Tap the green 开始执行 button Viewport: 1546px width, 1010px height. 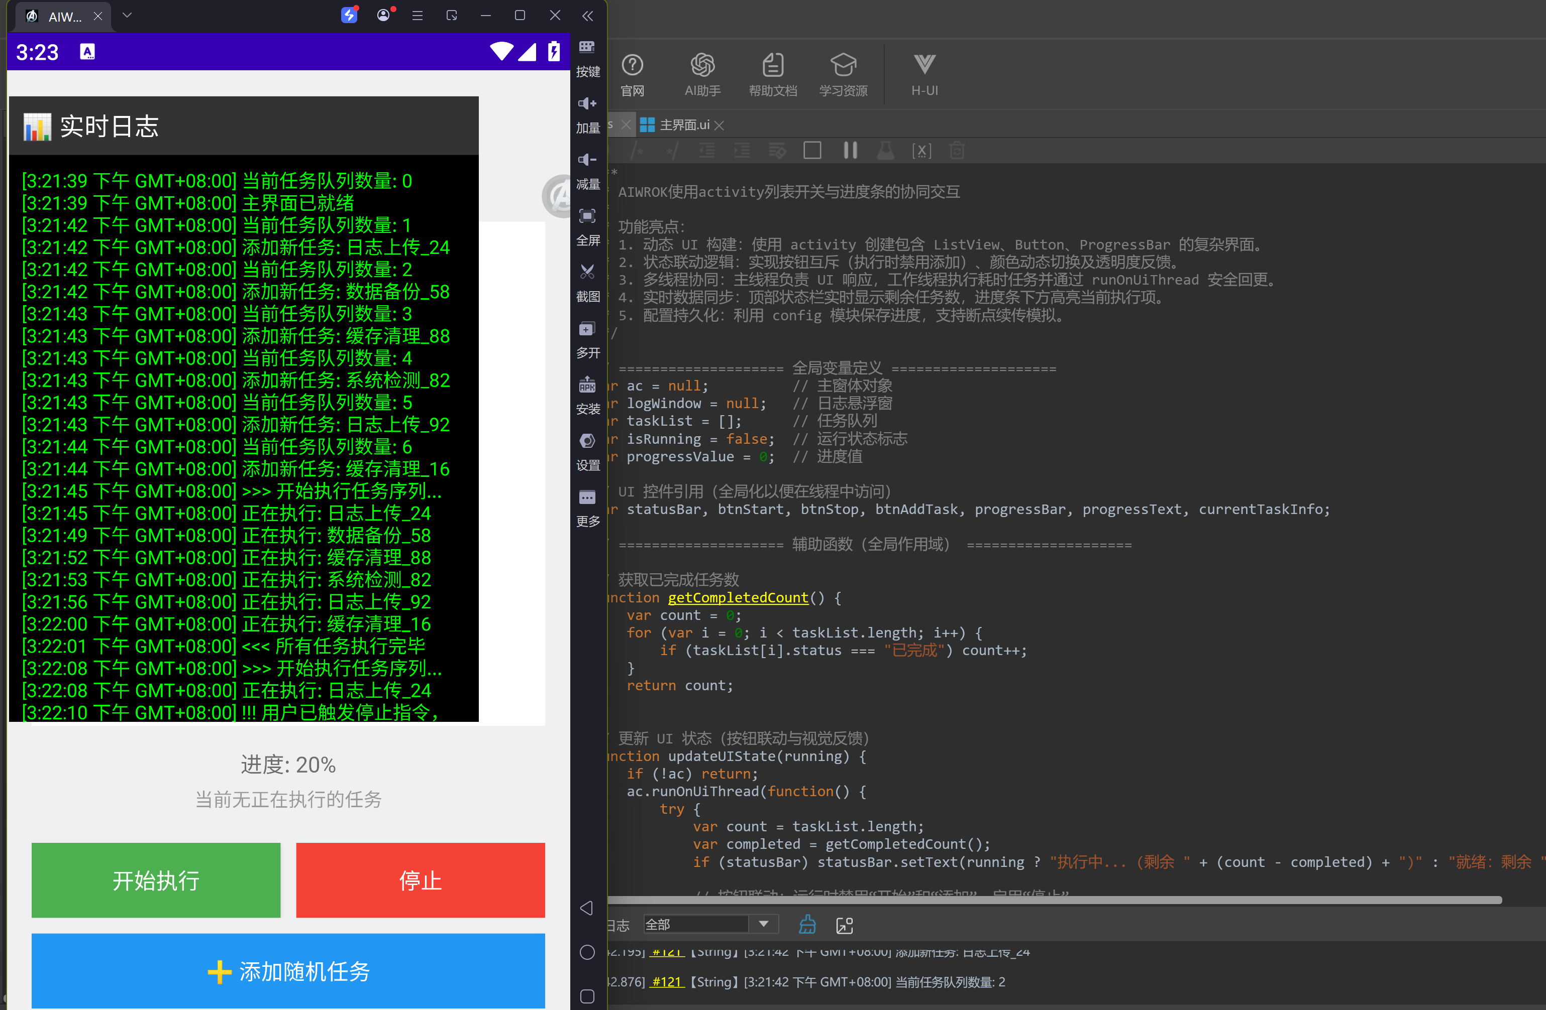156,879
